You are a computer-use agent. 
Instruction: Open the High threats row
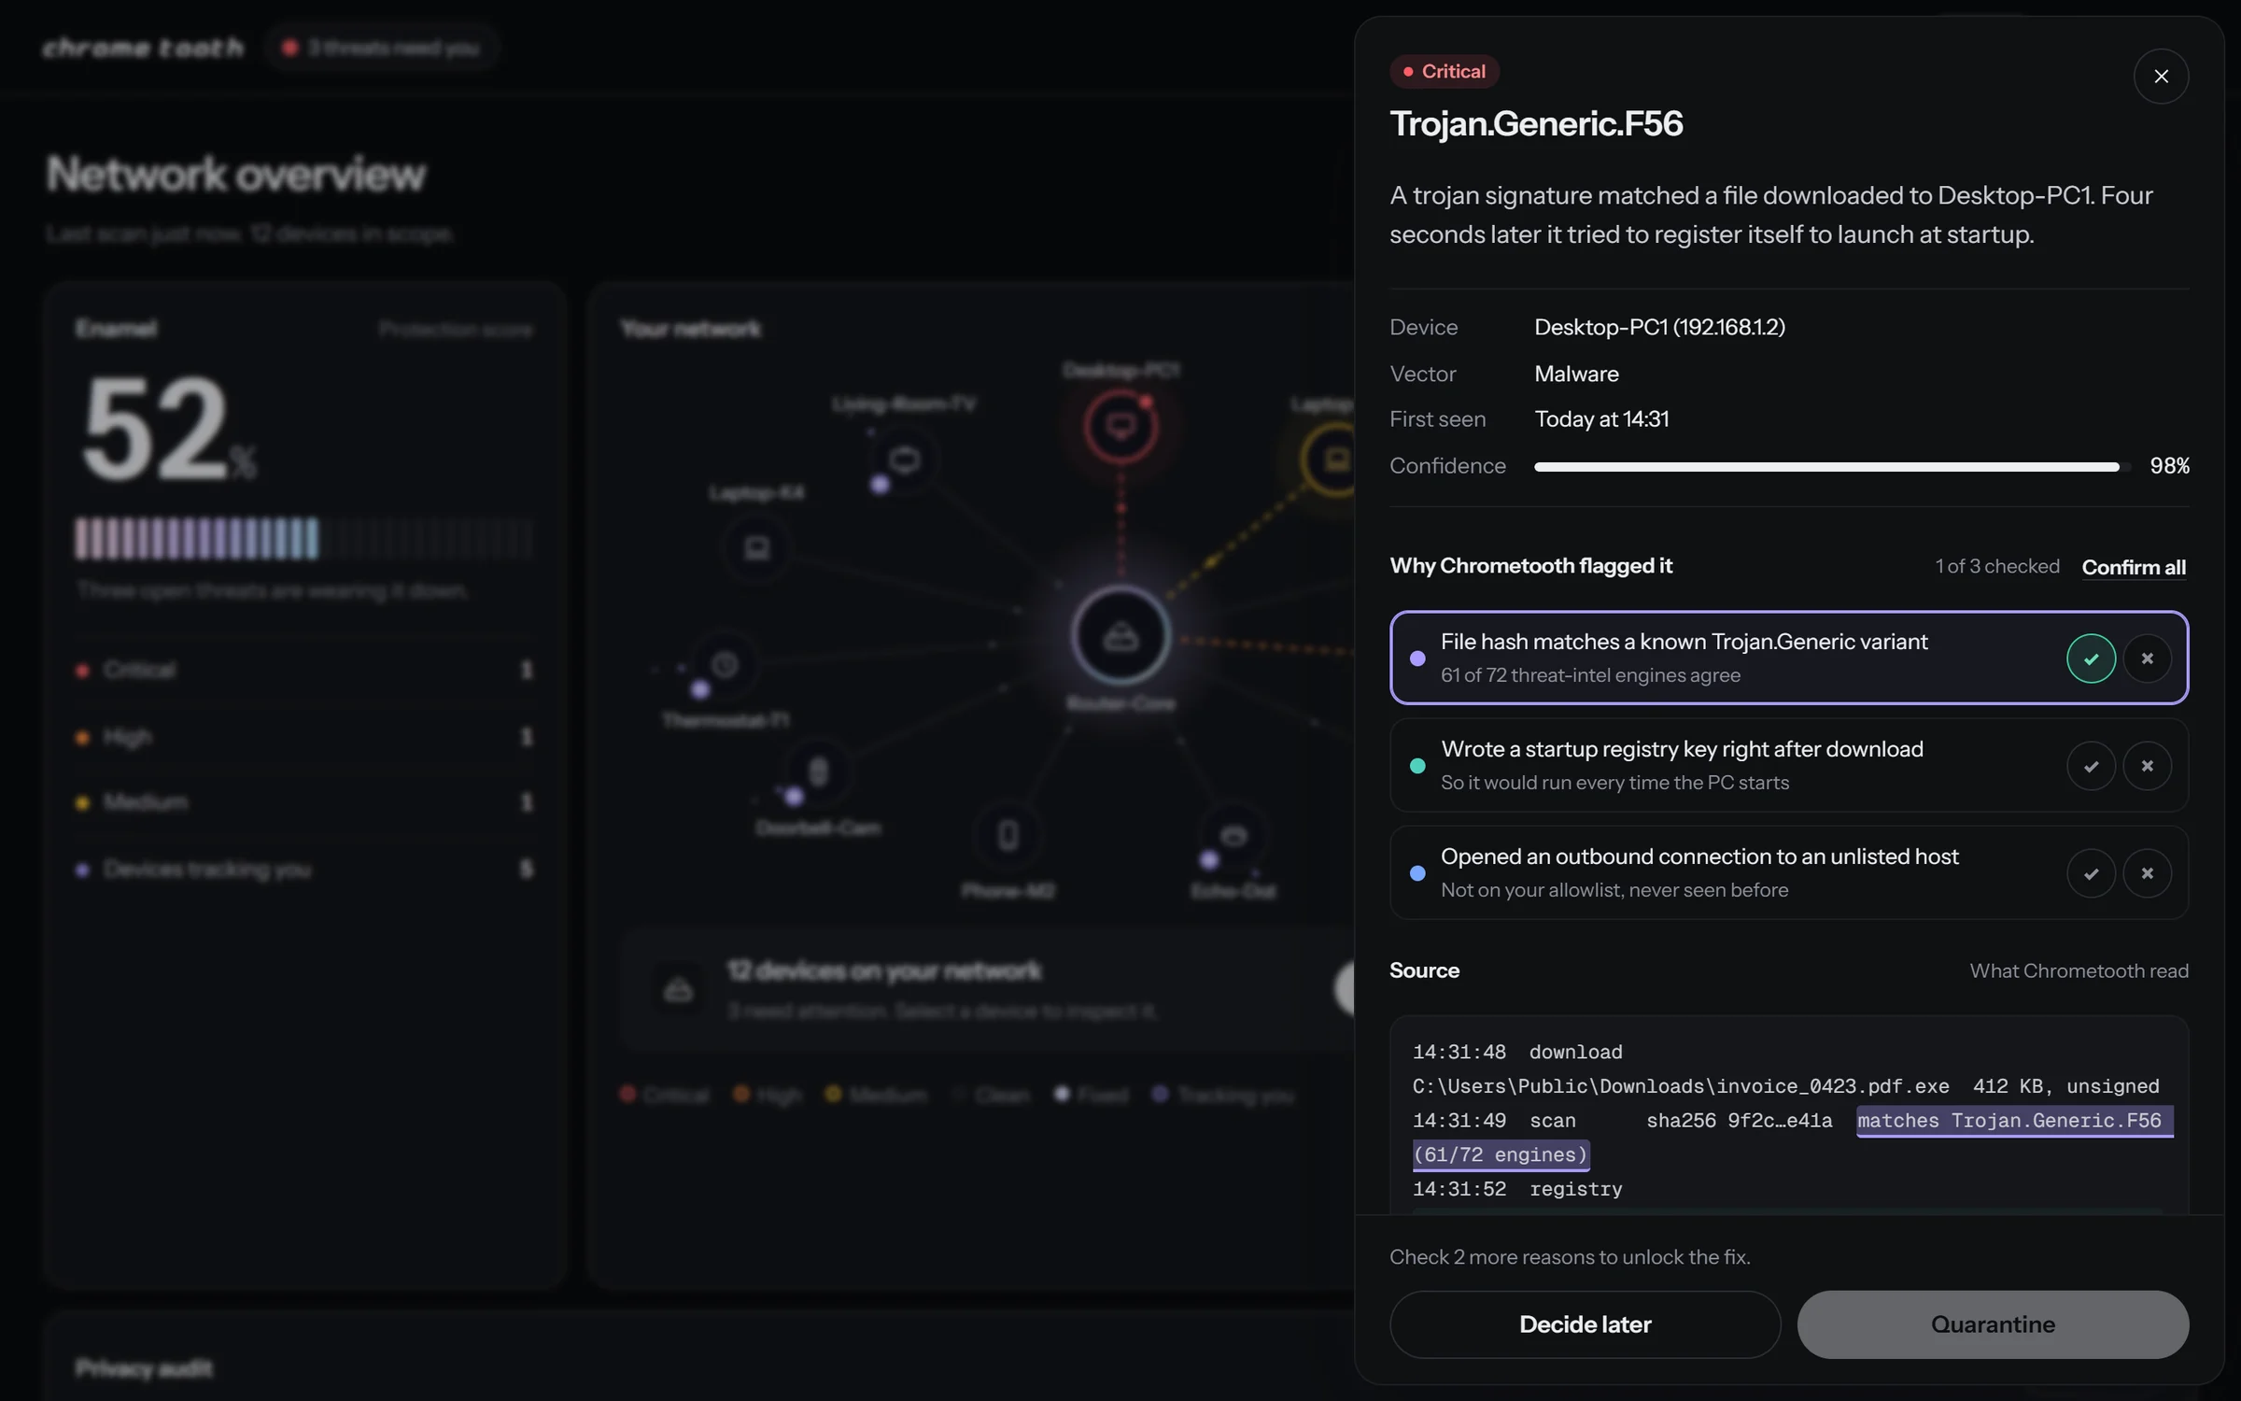point(303,737)
